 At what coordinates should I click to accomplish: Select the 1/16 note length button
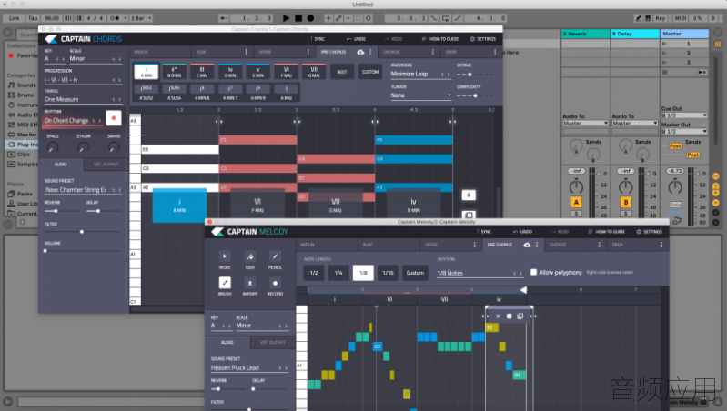click(x=389, y=273)
